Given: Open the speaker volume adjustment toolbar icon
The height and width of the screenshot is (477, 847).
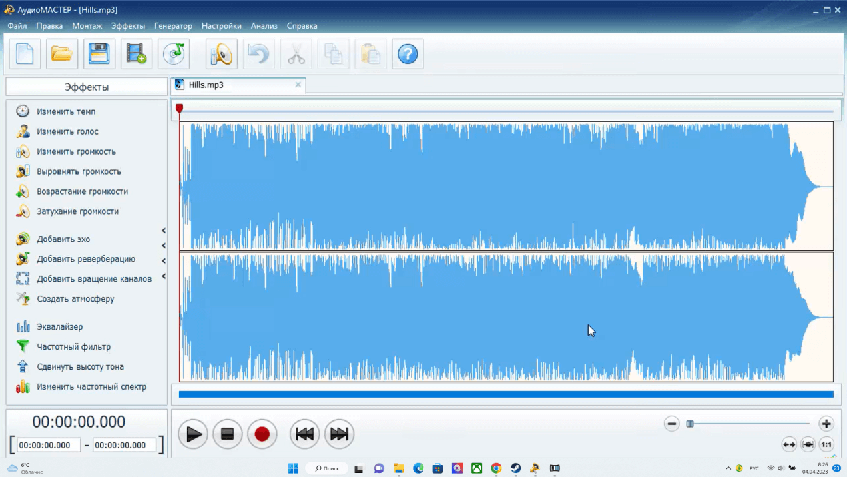Looking at the screenshot, I should click(x=222, y=54).
